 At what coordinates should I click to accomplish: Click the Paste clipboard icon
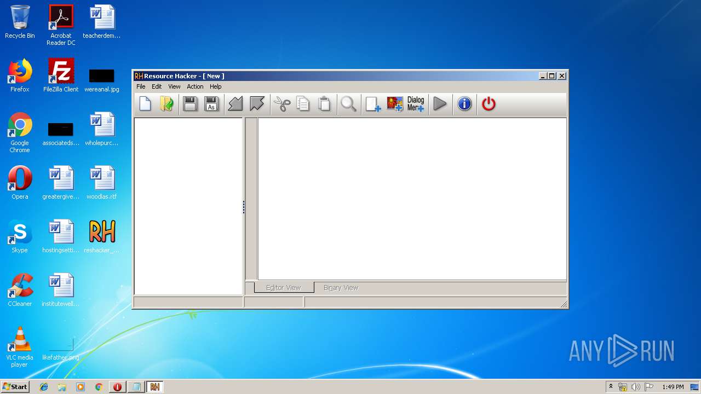(x=324, y=103)
